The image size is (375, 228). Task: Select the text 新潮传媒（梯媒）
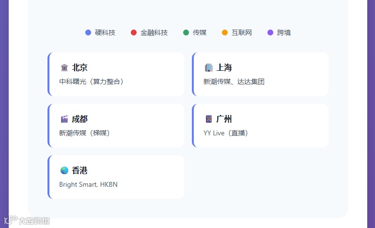[85, 133]
